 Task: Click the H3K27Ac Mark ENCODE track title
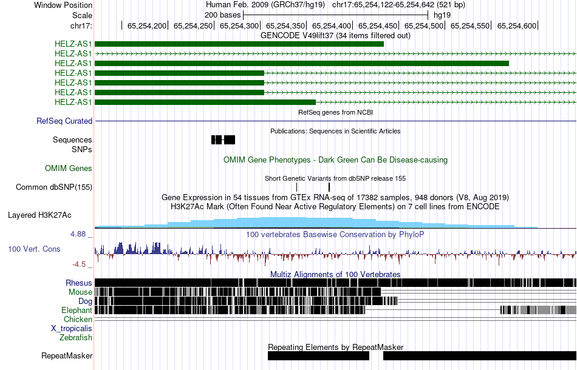point(335,206)
